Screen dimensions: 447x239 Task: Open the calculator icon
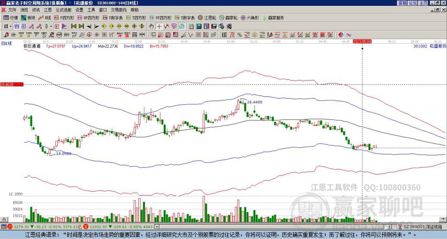tap(199, 26)
